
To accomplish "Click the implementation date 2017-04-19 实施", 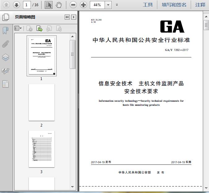I will (181, 162).
